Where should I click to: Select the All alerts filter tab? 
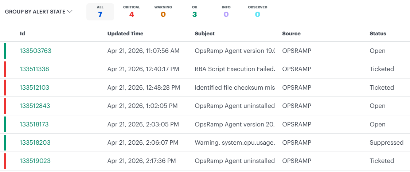coord(100,12)
